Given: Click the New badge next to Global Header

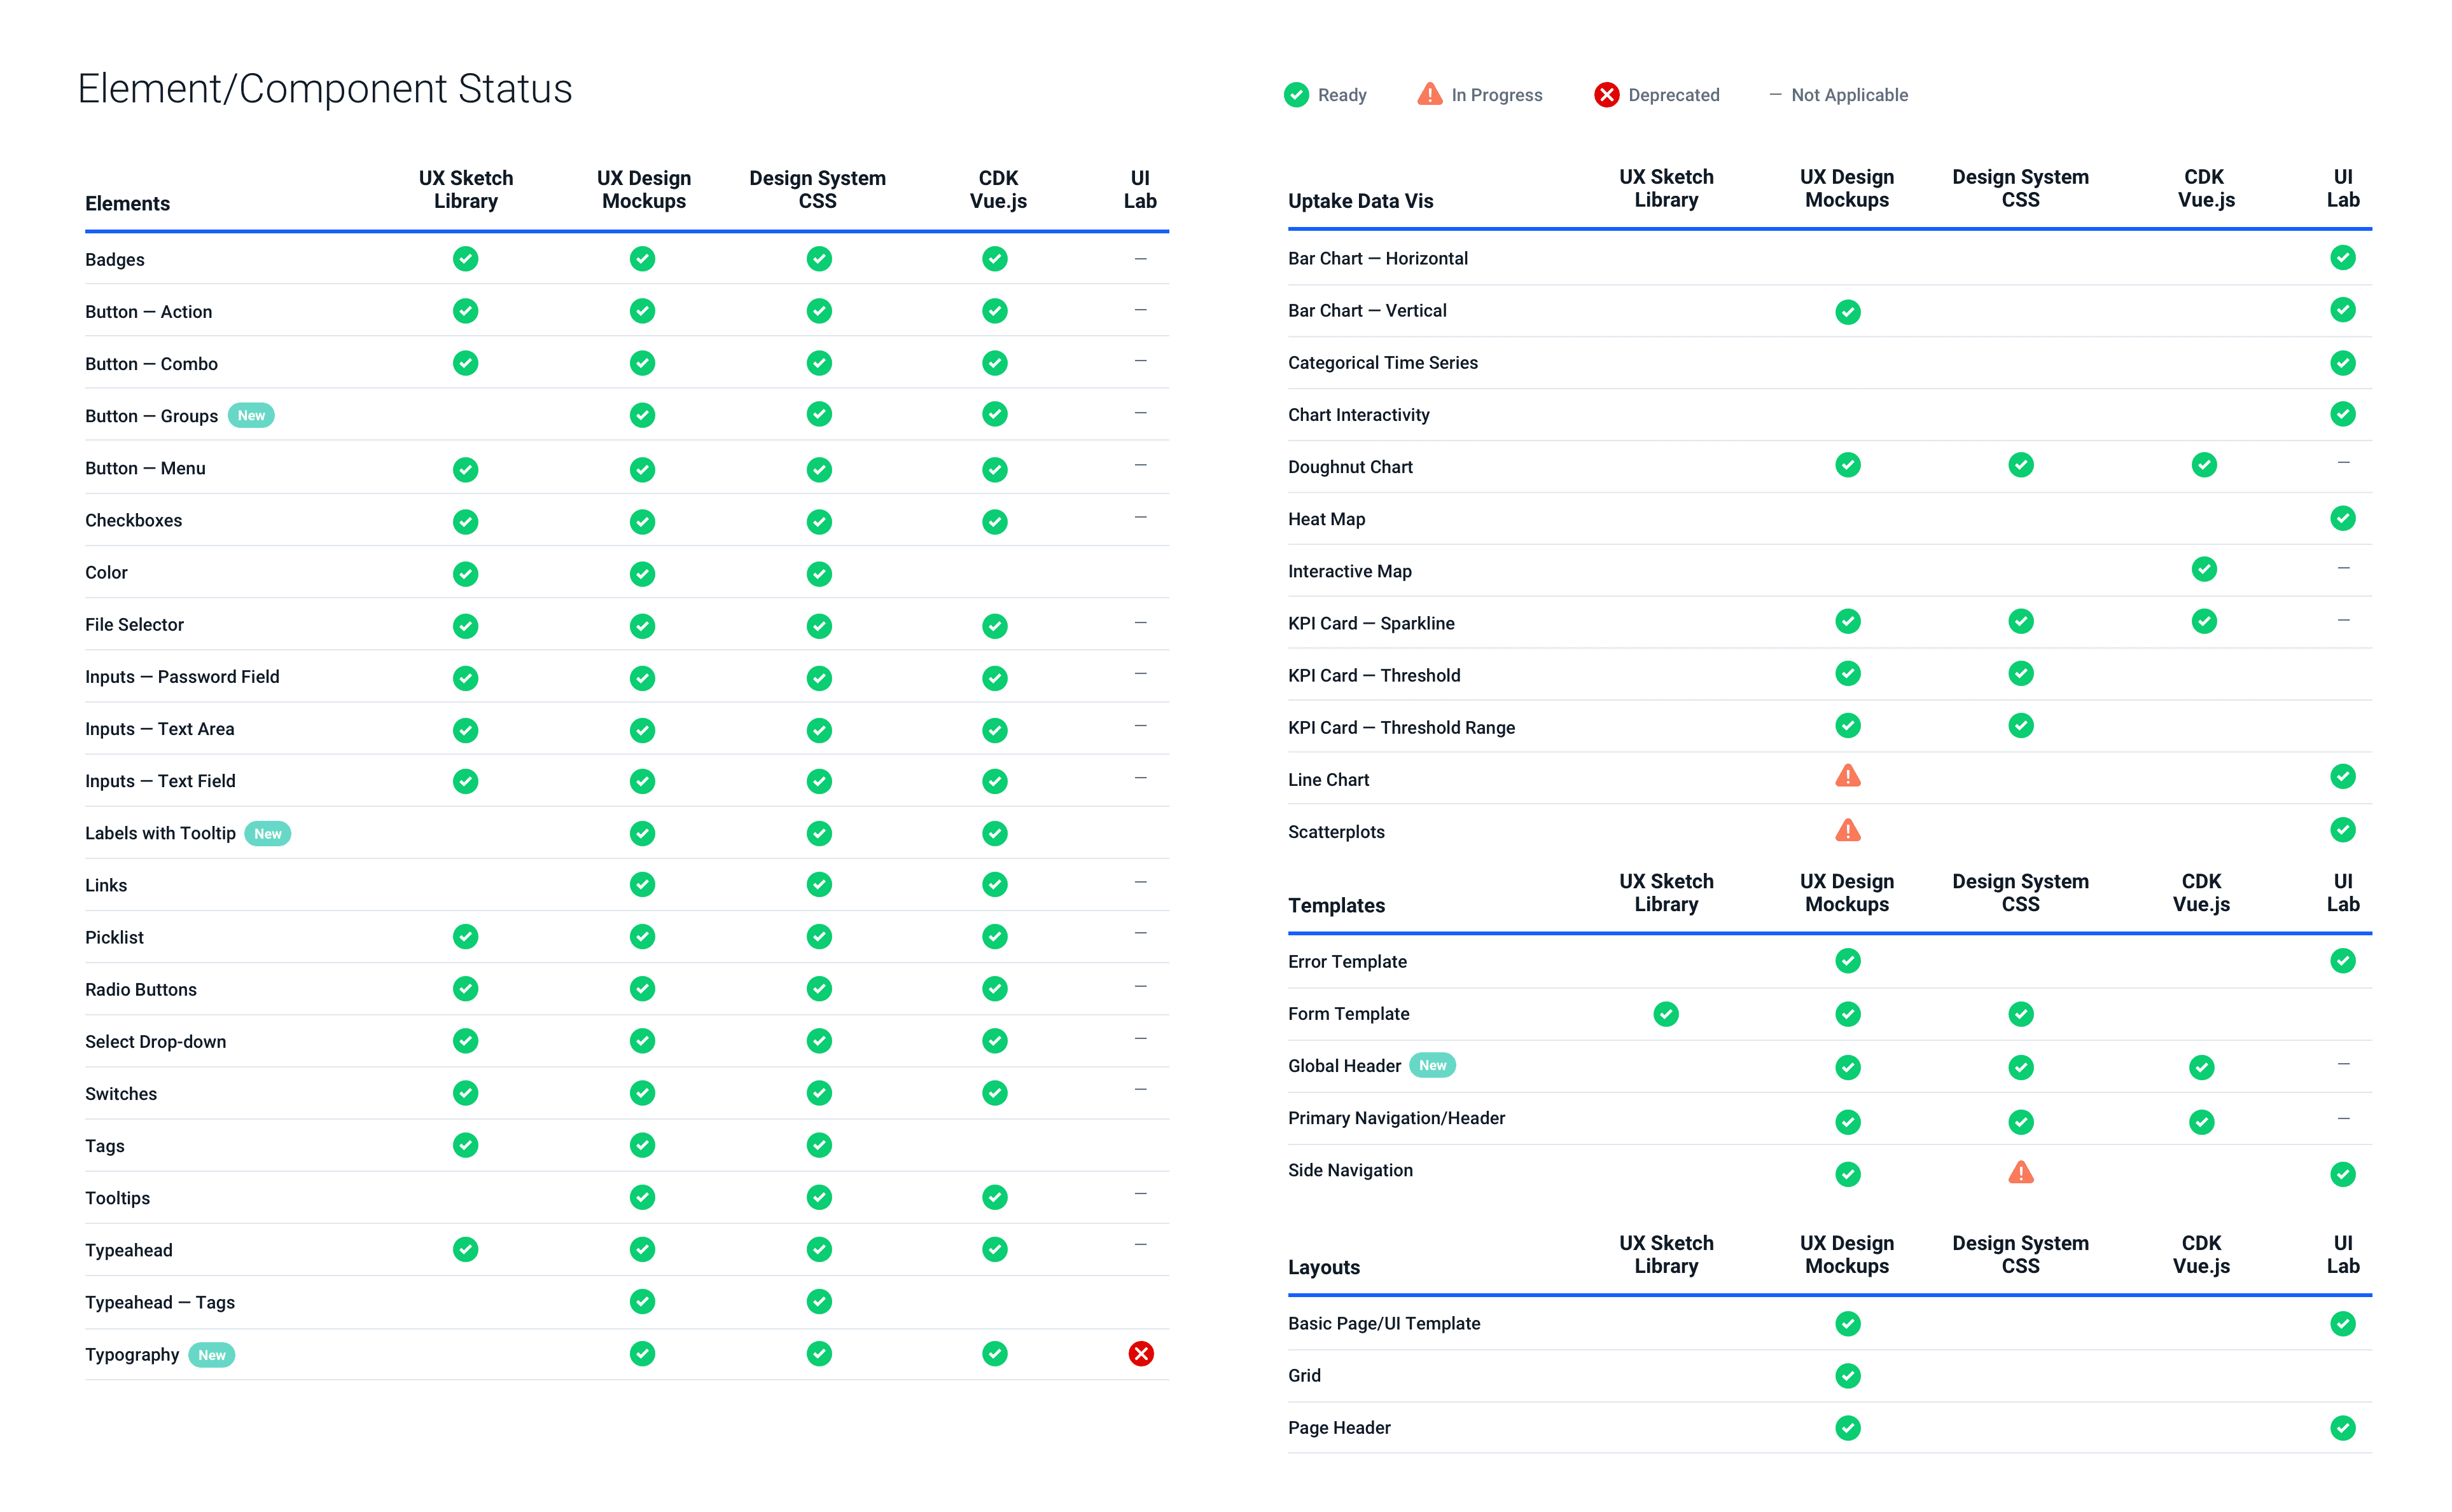Looking at the screenshot, I should 1431,1065.
